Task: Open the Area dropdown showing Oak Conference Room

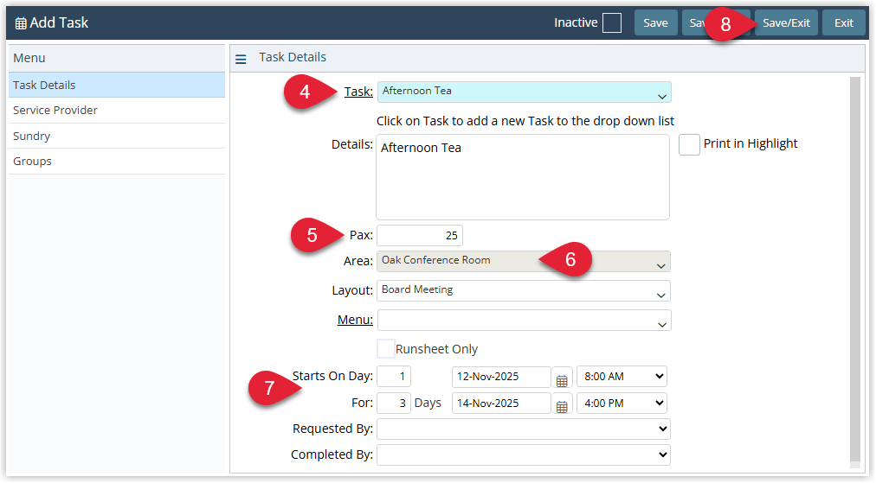Action: coord(524,261)
